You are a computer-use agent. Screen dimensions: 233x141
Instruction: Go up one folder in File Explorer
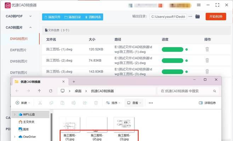click(39, 91)
